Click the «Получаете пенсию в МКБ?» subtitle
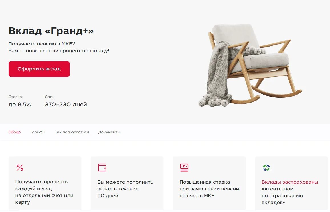The height and width of the screenshot is (212, 330). 42,44
